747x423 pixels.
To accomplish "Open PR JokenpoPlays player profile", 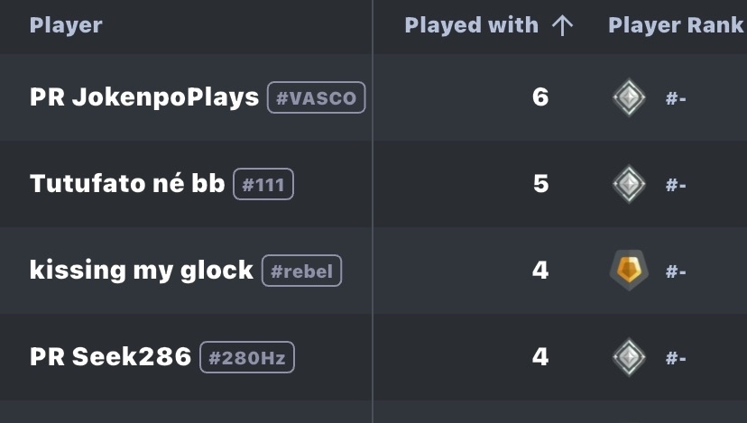I will (144, 97).
